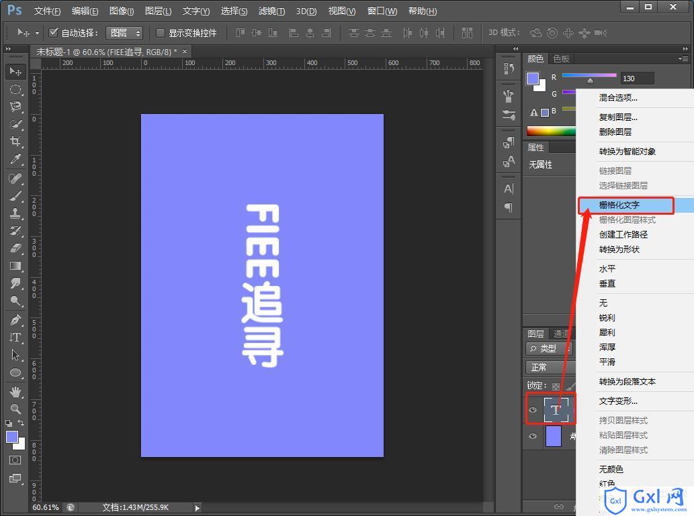Click the toolbar foreground color swatch

(x=12, y=437)
